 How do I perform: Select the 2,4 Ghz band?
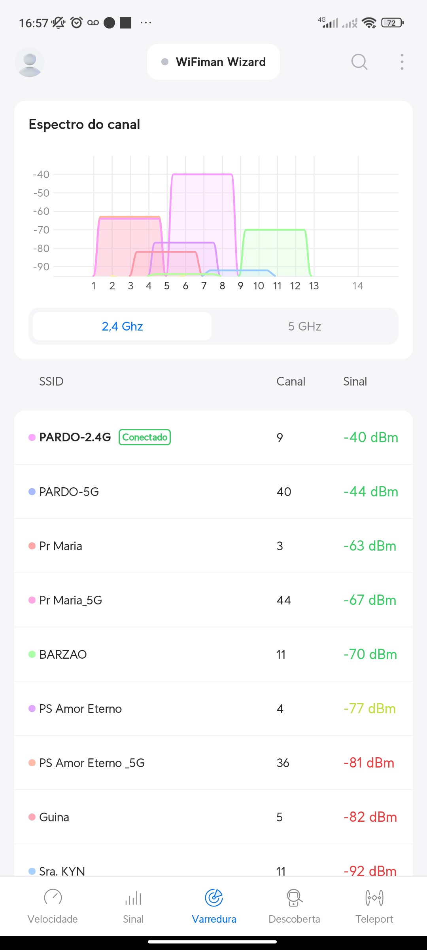(122, 326)
